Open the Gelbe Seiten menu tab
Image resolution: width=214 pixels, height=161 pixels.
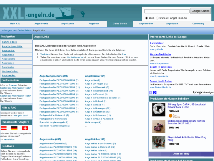tap(120, 24)
